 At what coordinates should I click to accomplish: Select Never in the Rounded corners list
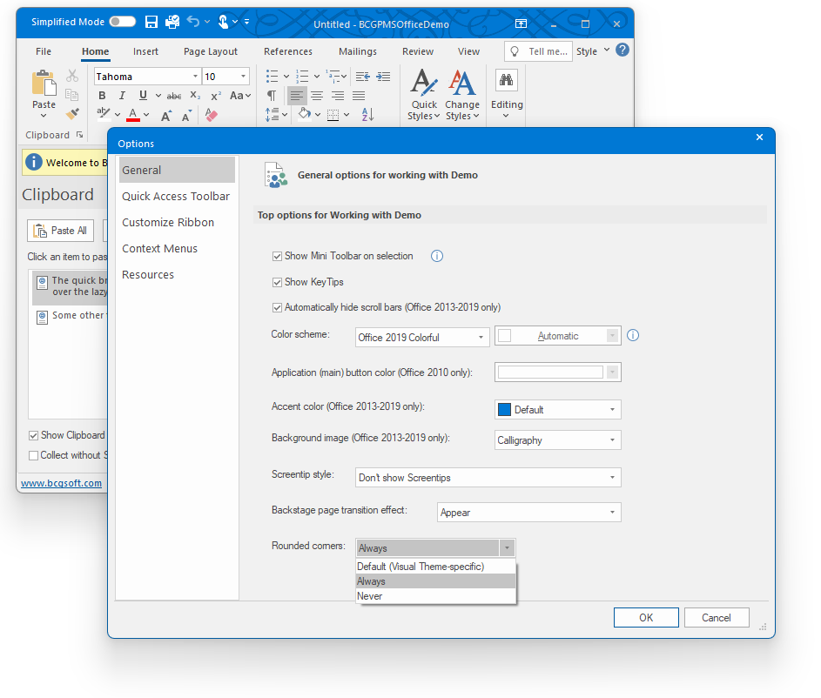click(x=369, y=595)
